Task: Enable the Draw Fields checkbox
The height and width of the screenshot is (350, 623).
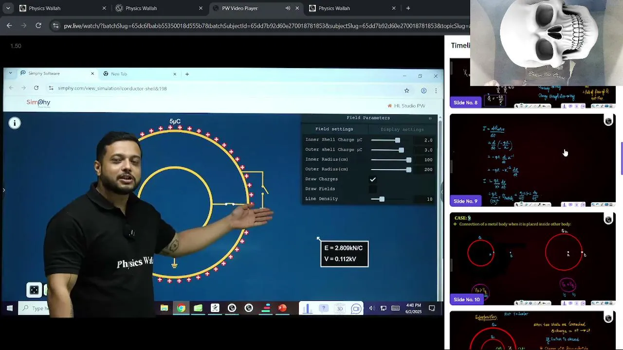Action: coord(373,189)
